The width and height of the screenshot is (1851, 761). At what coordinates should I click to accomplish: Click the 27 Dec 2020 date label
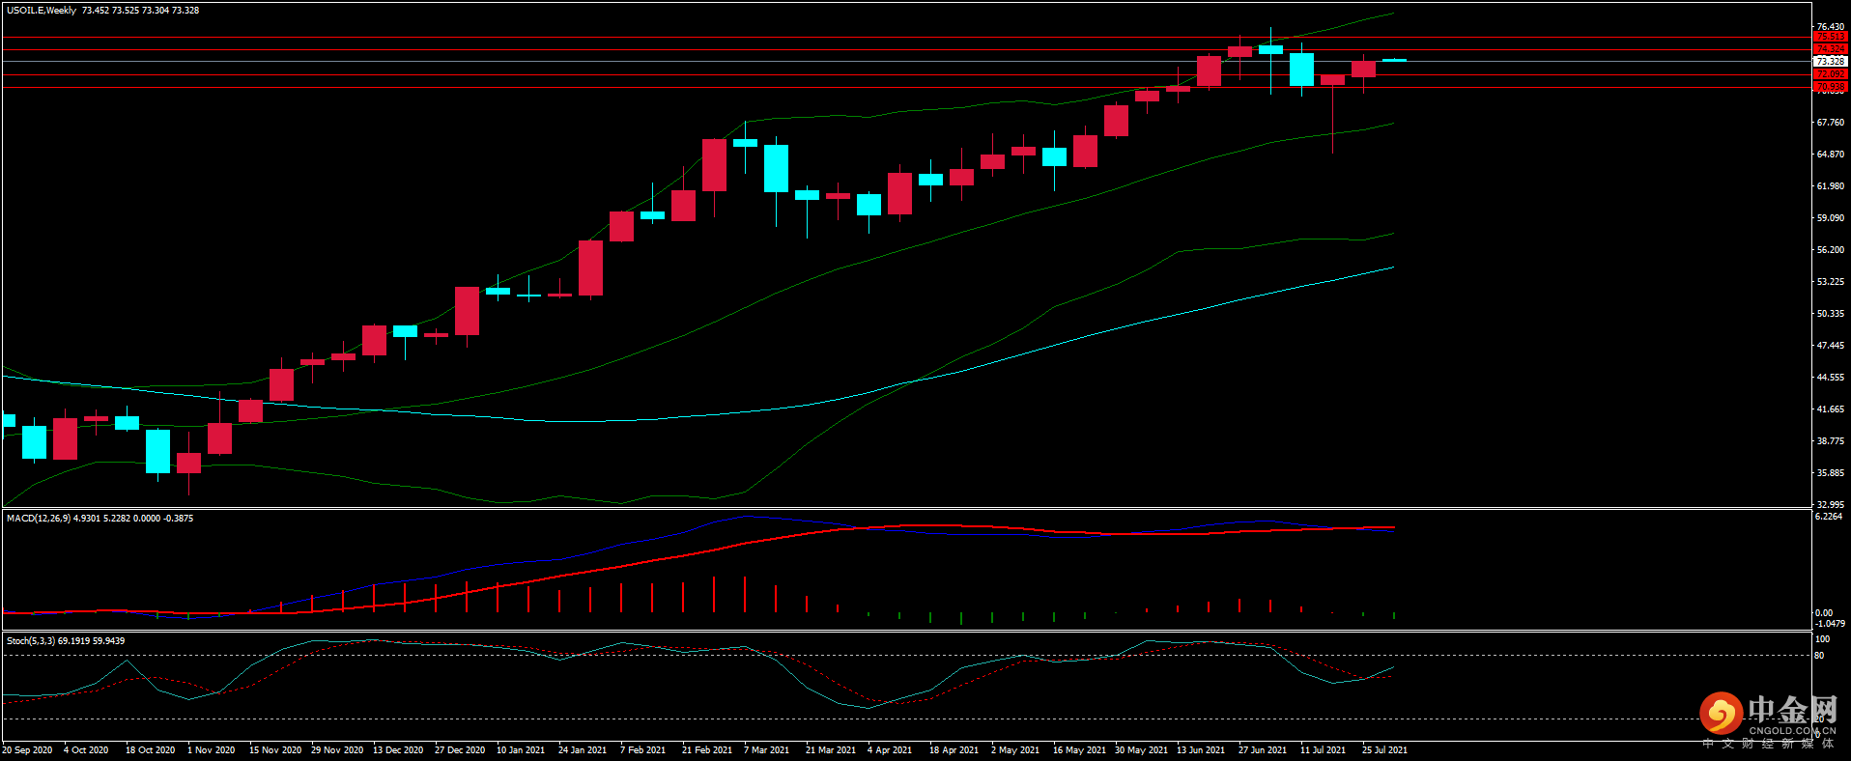[460, 750]
